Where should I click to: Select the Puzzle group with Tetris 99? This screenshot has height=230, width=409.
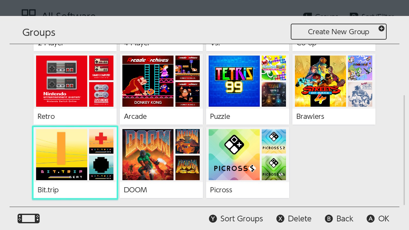tap(248, 89)
